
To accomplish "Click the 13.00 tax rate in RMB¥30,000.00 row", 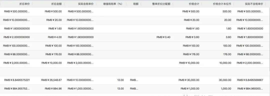I will click(120, 80).
